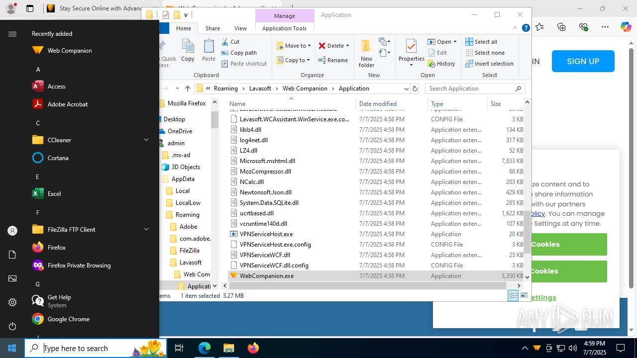Viewport: 637px width, 358px height.
Task: Open Properties in ribbon
Action: (x=411, y=53)
